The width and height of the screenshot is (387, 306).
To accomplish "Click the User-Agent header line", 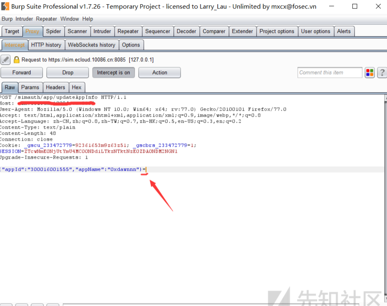I will [x=143, y=109].
